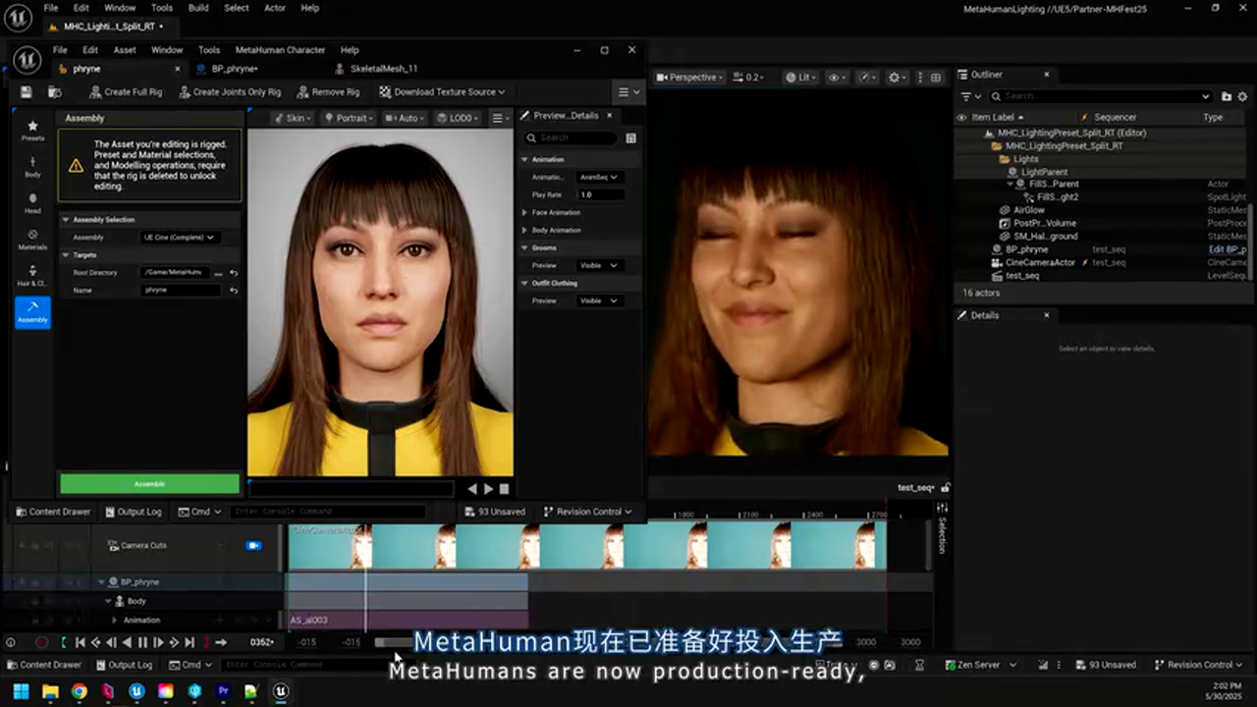Switch to the Materials section icon
This screenshot has height=707, width=1257.
pos(32,240)
